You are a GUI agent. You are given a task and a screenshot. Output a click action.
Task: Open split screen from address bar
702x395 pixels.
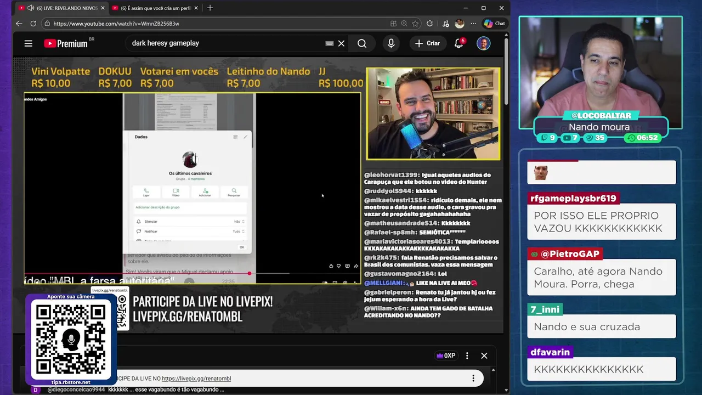[393, 24]
